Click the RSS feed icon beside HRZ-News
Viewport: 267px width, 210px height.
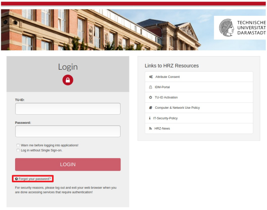point(150,129)
